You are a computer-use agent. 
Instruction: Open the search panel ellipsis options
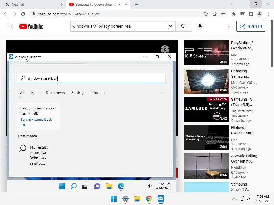click(161, 92)
